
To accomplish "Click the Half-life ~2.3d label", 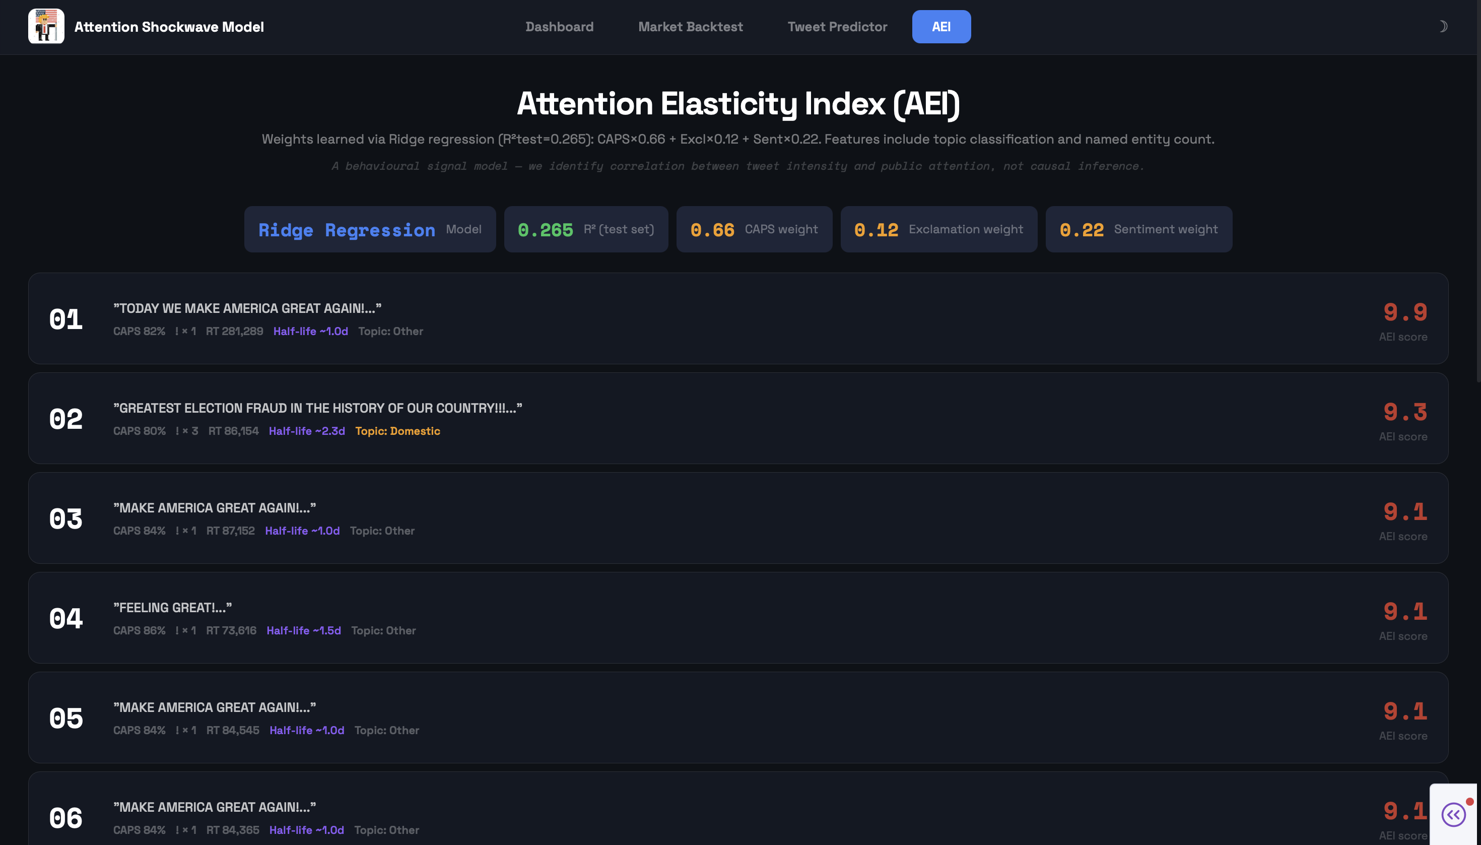I will pos(306,431).
